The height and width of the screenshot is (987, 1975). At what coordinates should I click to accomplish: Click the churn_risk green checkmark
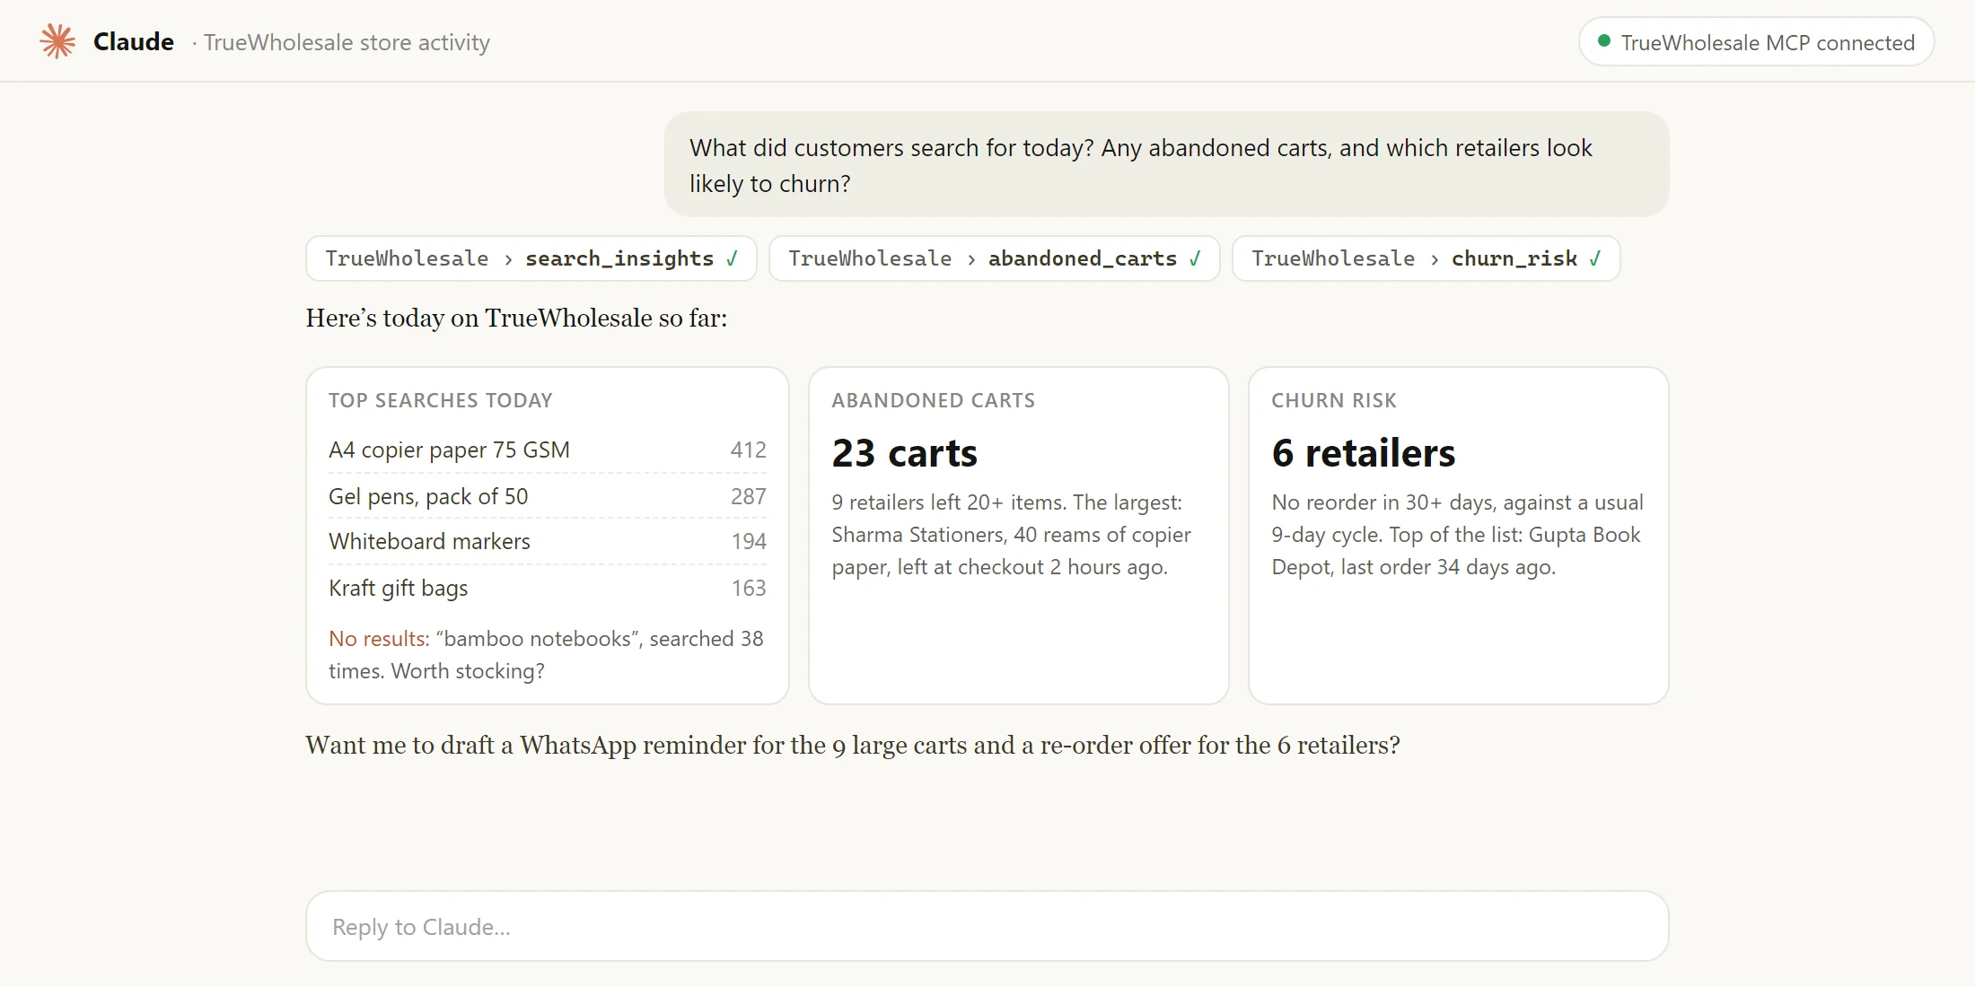(x=1595, y=258)
